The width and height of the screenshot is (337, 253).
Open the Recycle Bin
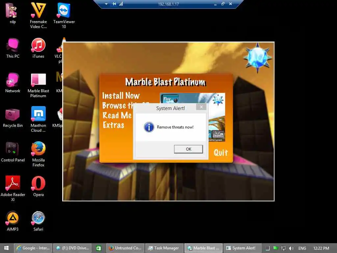point(13,118)
